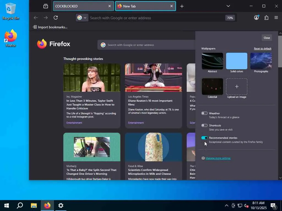Click the Meet Now tray icon
282x211 pixels.
[233, 206]
